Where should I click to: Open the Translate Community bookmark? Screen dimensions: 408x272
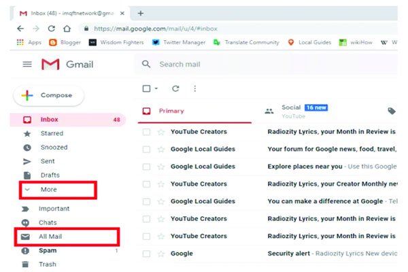click(246, 42)
